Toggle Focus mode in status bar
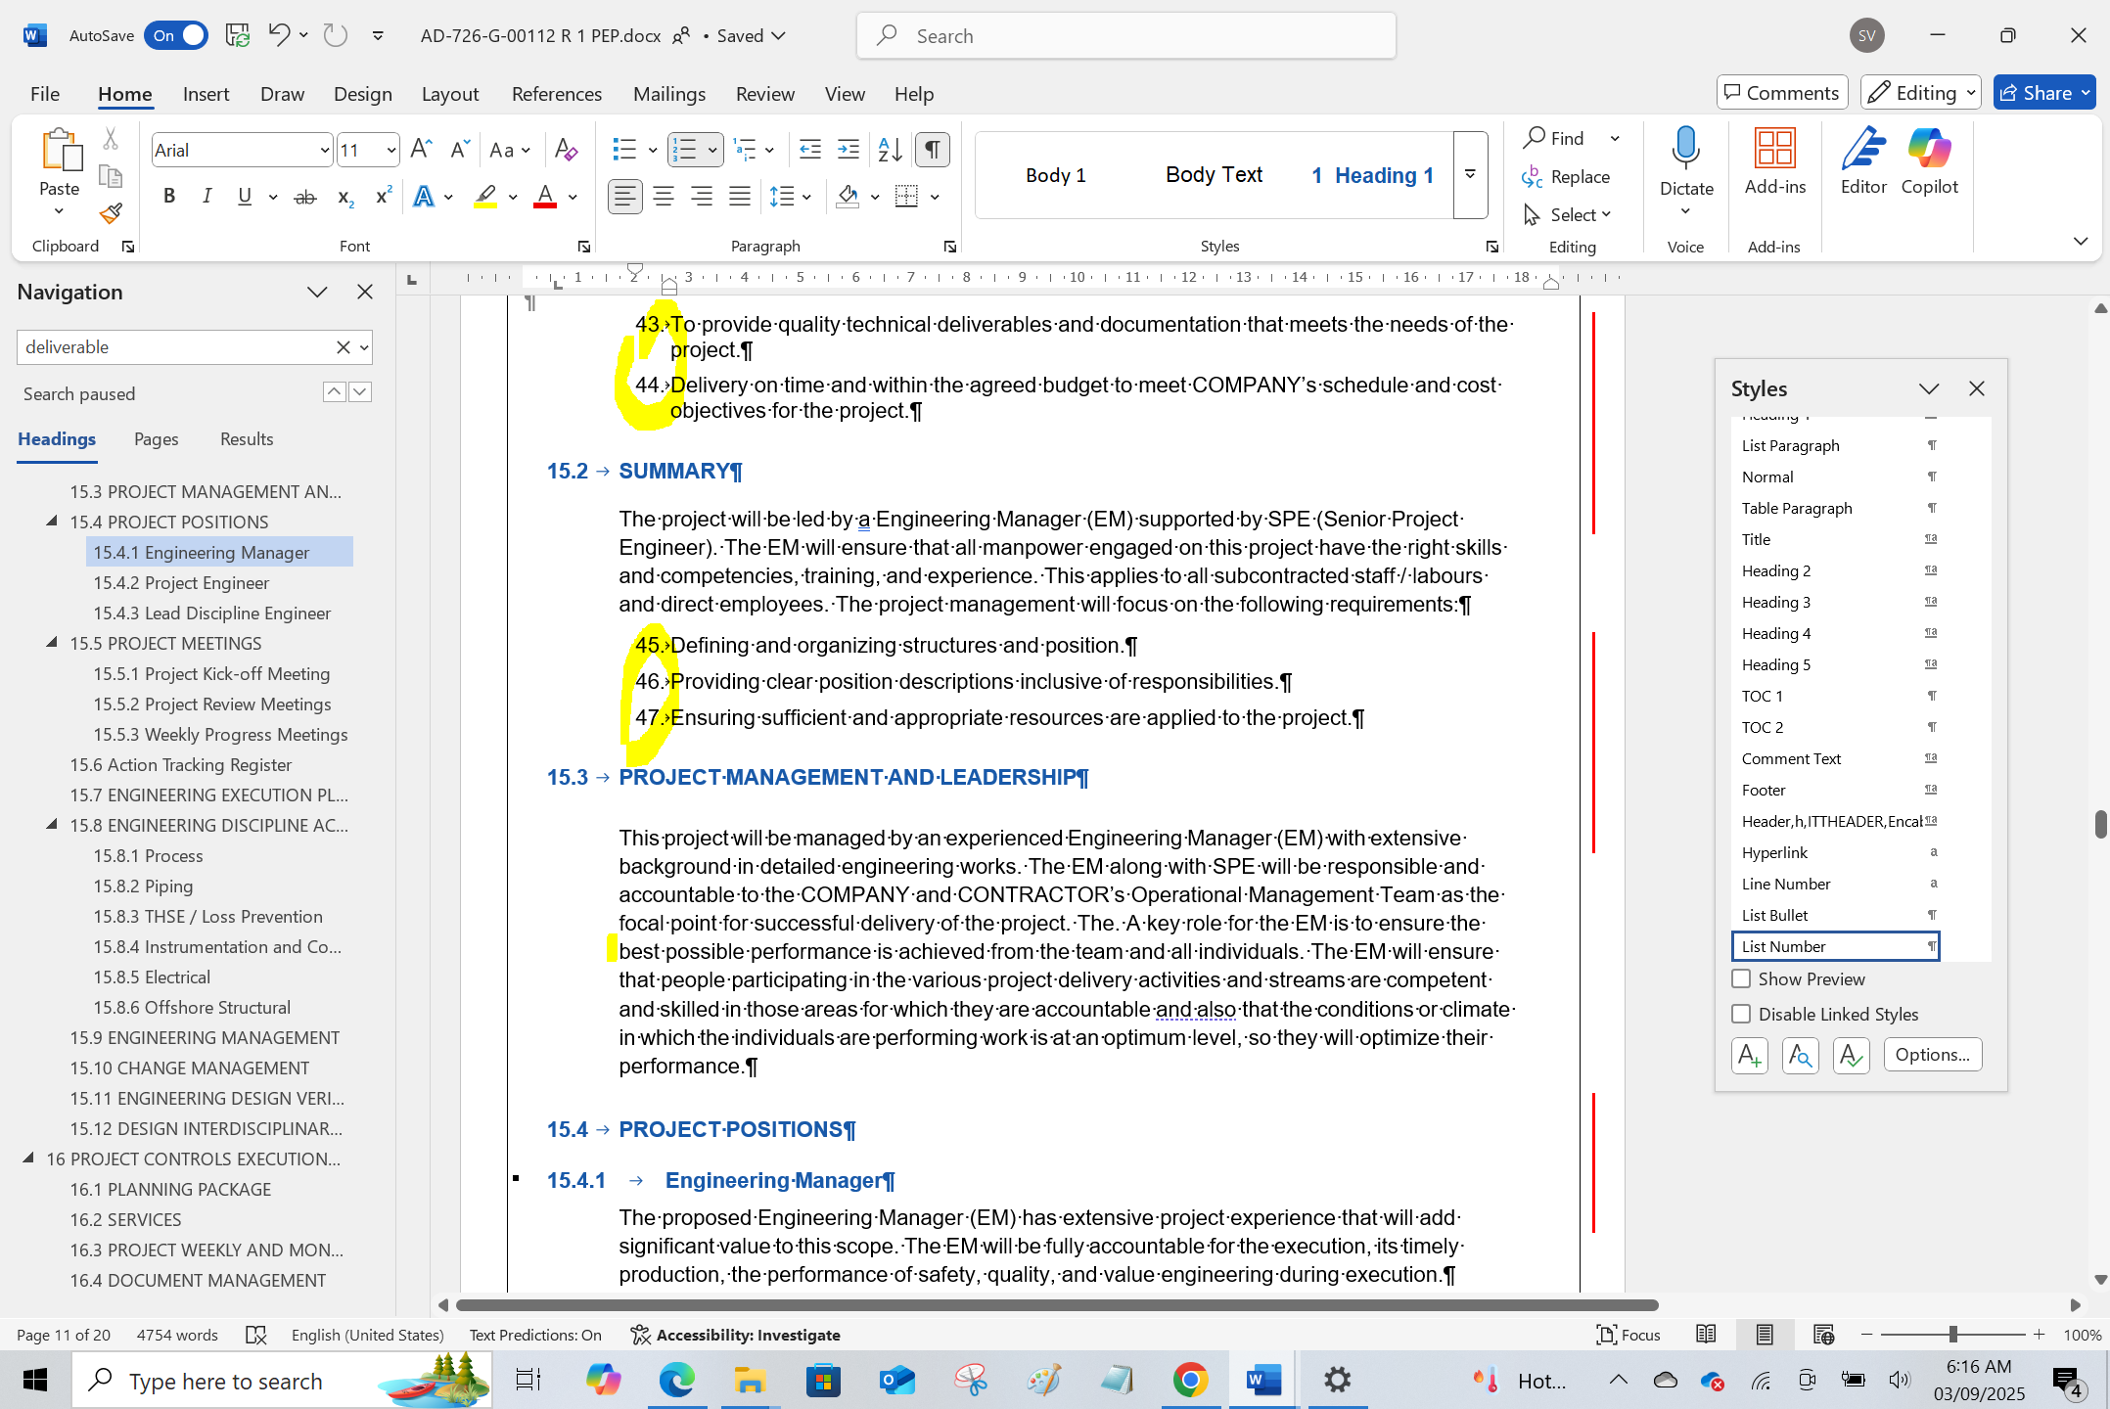Viewport: 2110px width, 1409px height. point(1628,1335)
